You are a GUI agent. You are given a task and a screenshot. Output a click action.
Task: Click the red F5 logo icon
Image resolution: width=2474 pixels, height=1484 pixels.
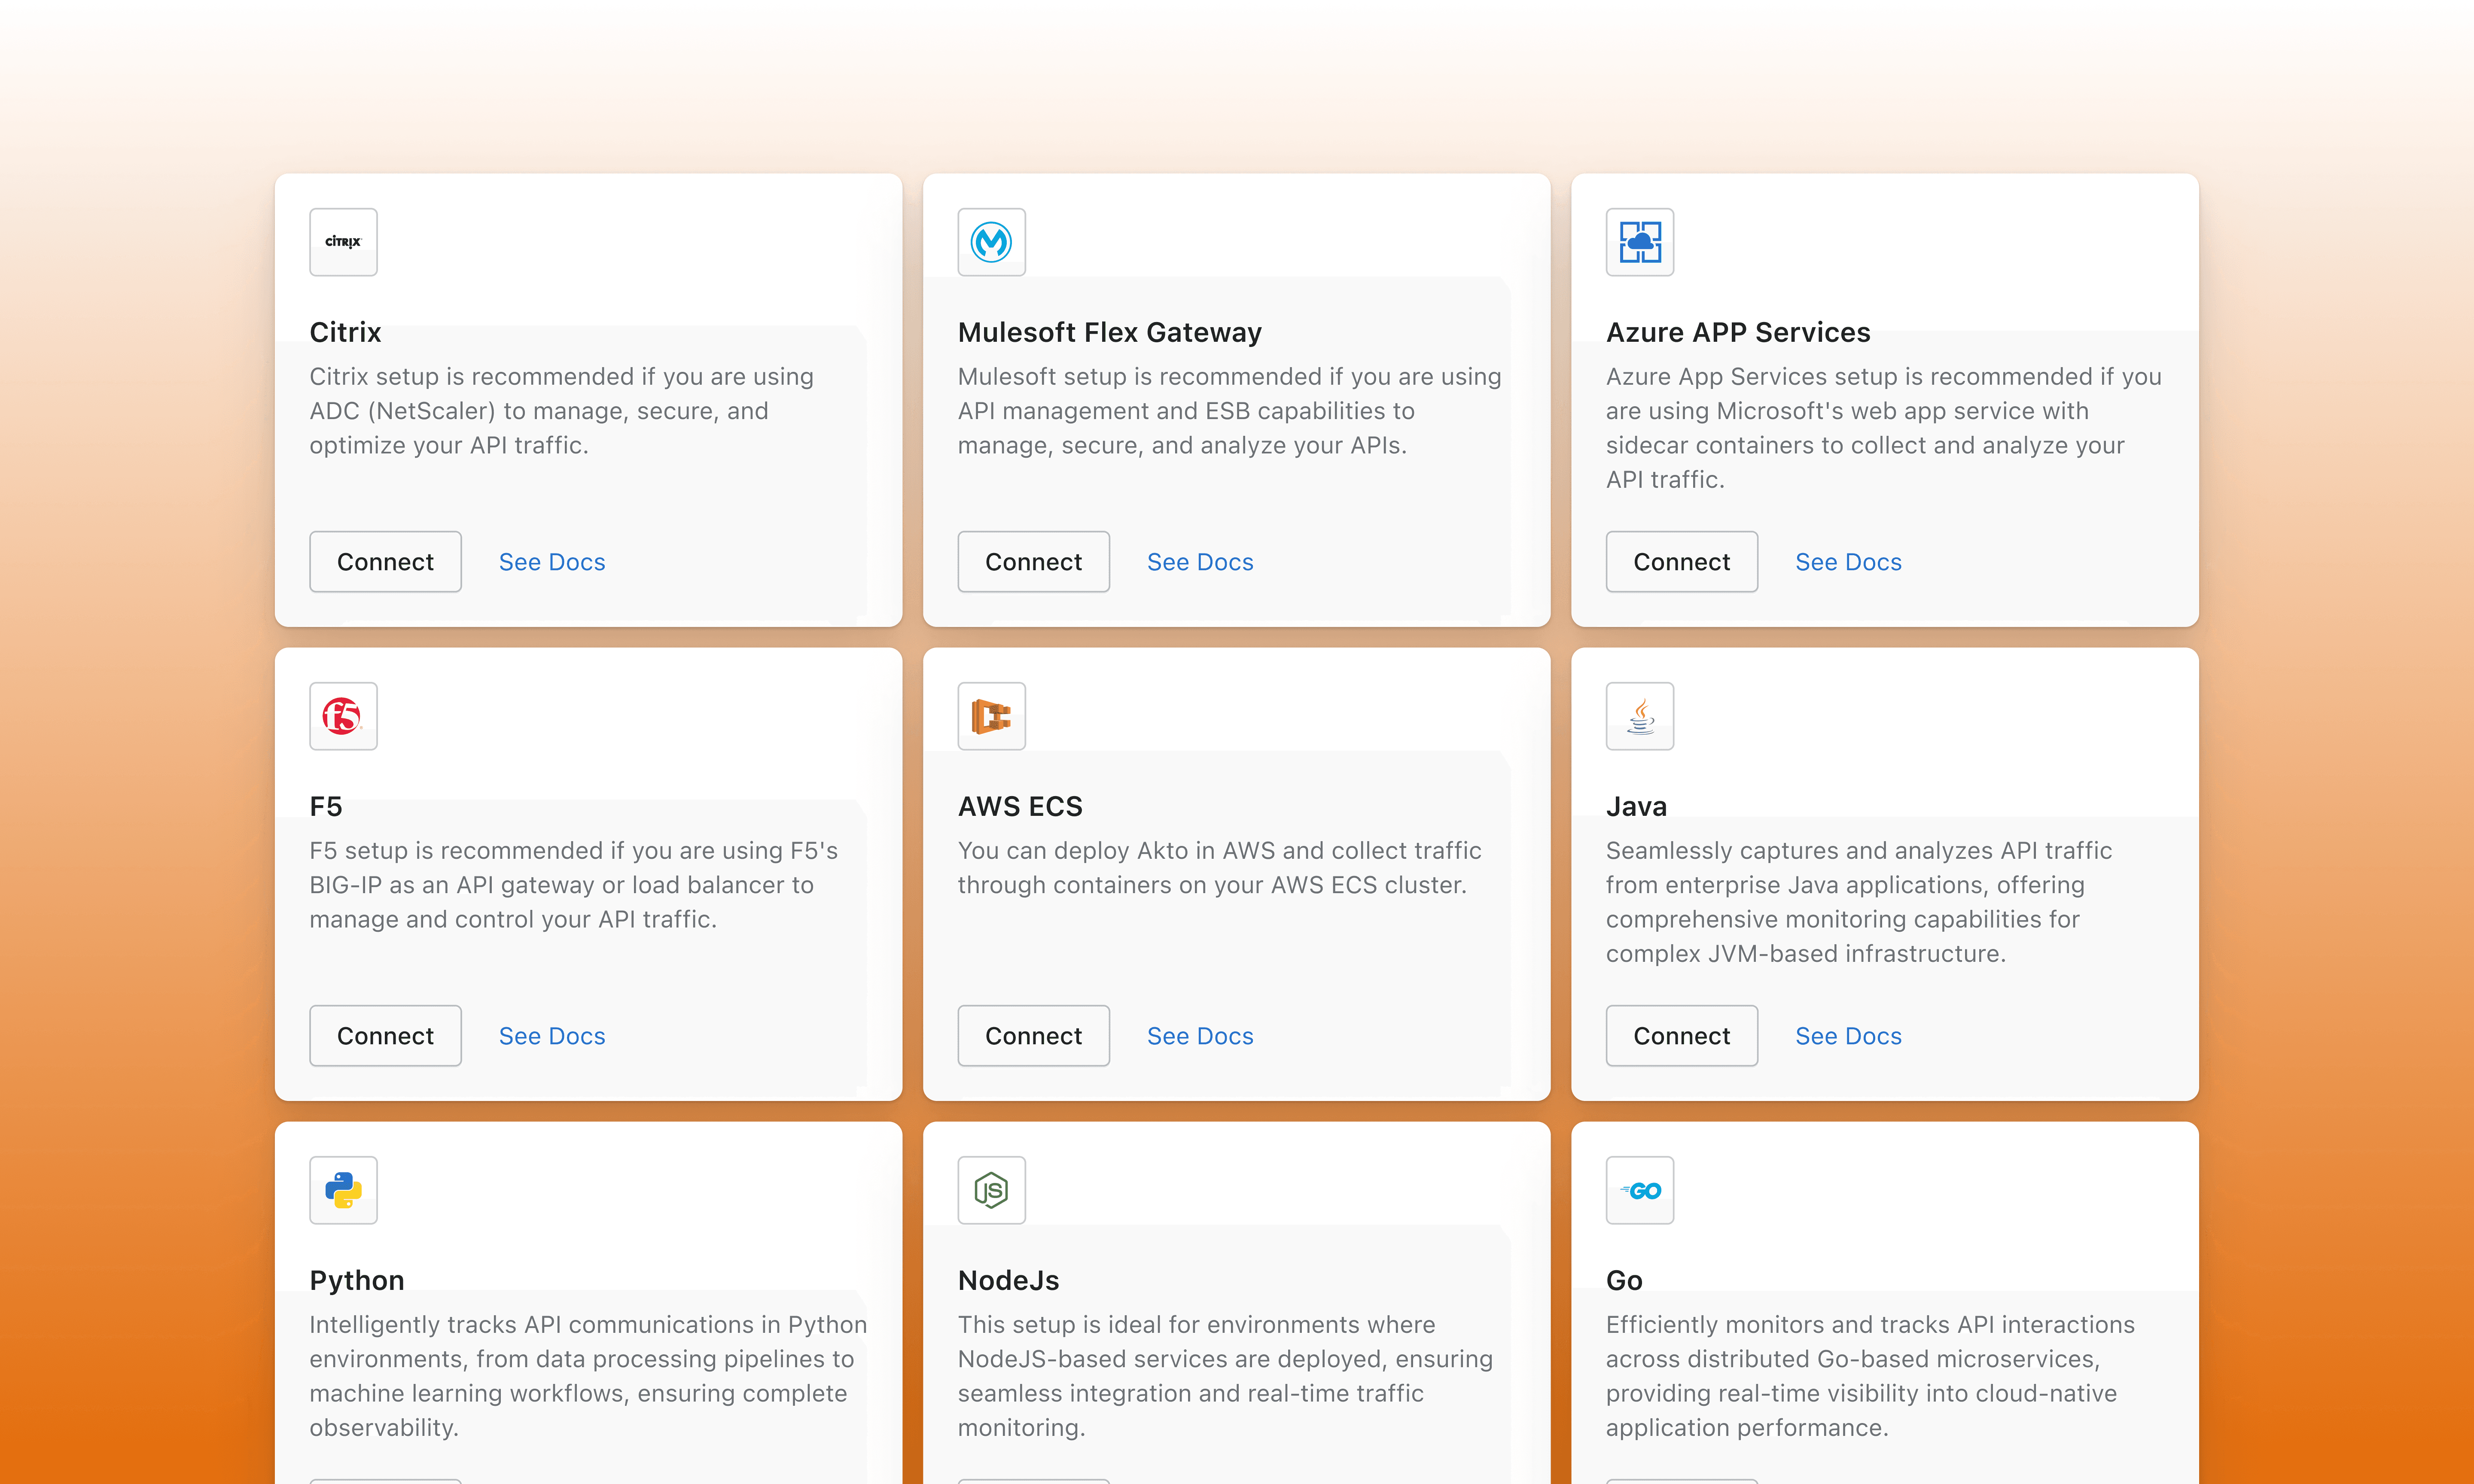(343, 716)
